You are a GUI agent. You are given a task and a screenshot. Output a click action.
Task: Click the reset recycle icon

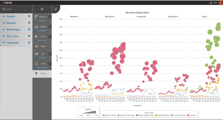click(211, 3)
